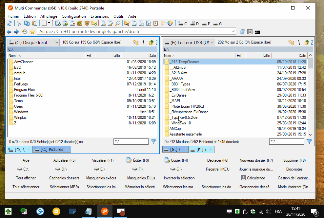This screenshot has height=218, width=324.
Task: Click the volume speaker tray icon
Action: coord(268,211)
